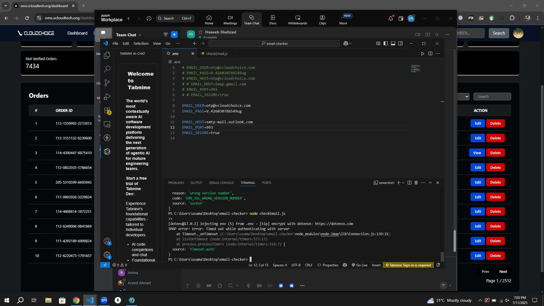This screenshot has height=306, width=544.
Task: Open the VS Code Search view
Action: point(107,69)
